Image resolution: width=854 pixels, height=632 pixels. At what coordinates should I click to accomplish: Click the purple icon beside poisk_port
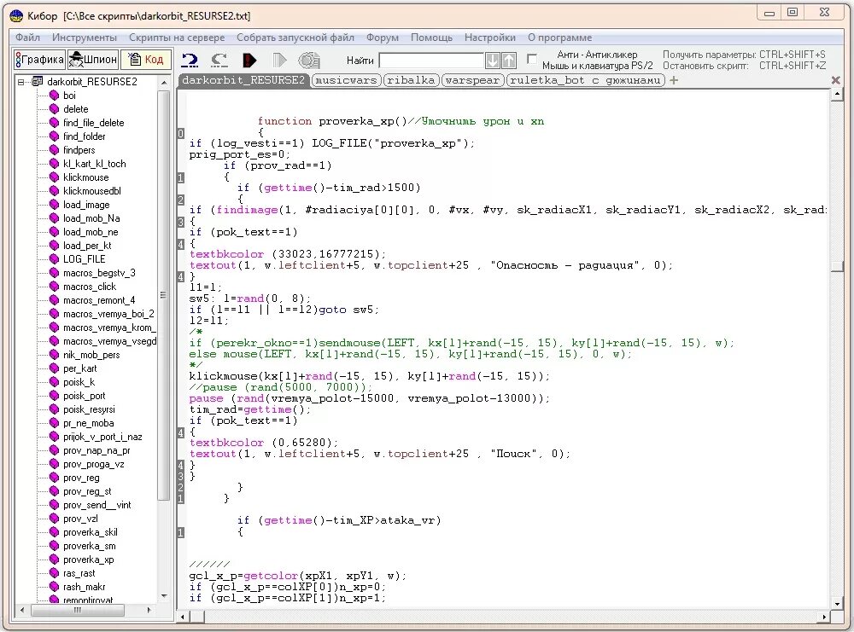(54, 396)
